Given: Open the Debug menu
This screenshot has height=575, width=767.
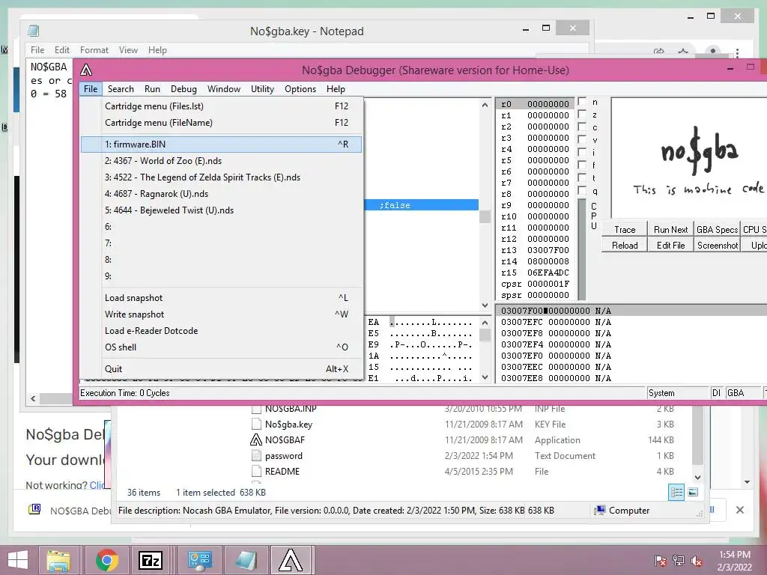Looking at the screenshot, I should pos(184,89).
